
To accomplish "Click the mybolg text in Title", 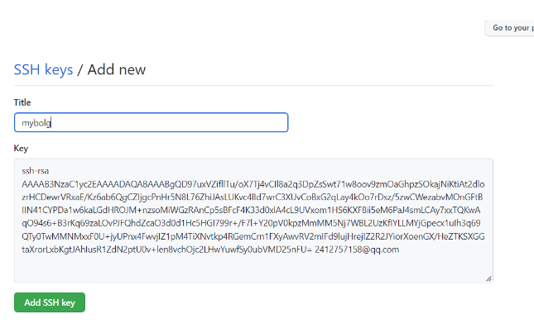I will pyautogui.click(x=36, y=123).
